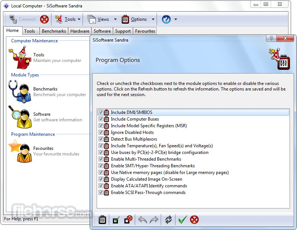Click the Sandra app icon in title bar
This screenshot has height=230, width=297.
(6, 6)
